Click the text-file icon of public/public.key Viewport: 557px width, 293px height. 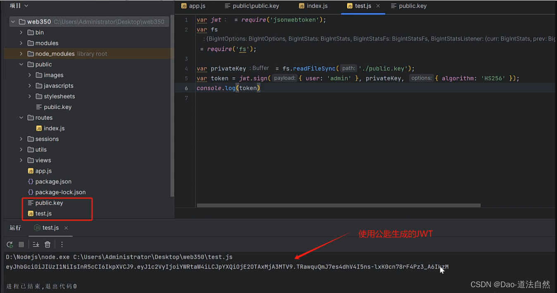[x=39, y=107]
